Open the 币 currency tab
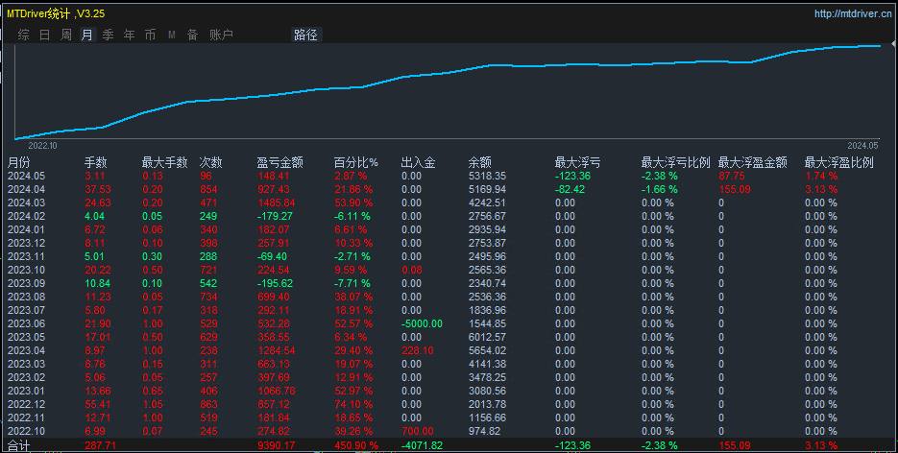This screenshot has width=898, height=453. click(x=150, y=35)
